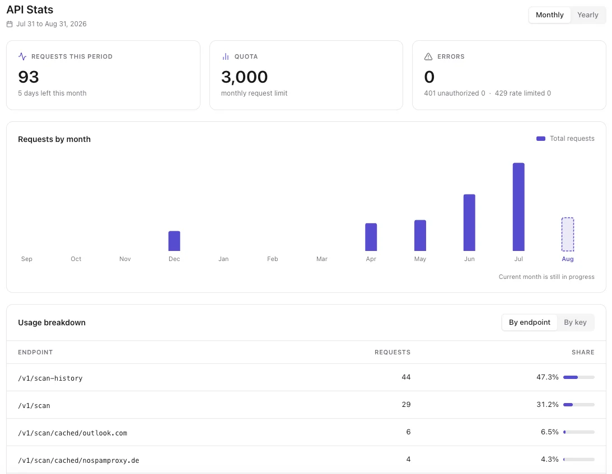Select the By endpoint breakdown tab
This screenshot has width=612, height=474.
(x=529, y=323)
